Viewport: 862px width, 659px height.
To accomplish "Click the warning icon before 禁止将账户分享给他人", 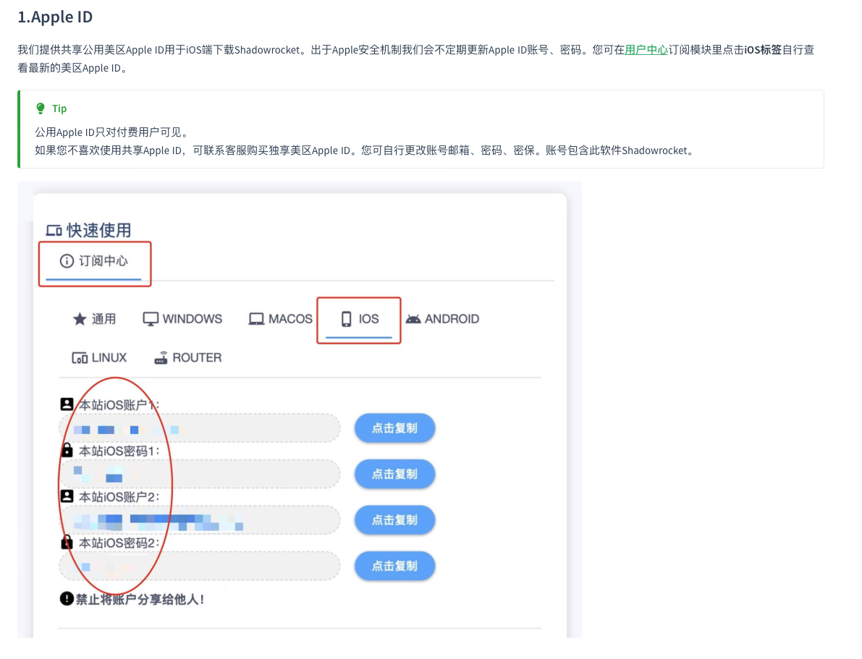I will (x=67, y=598).
